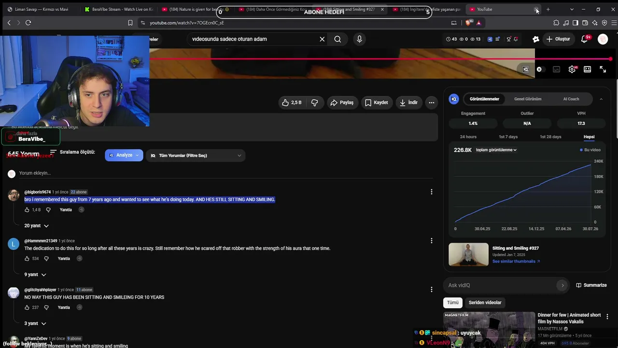Open YouTube notifications bell
This screenshot has width=618, height=348.
click(584, 39)
